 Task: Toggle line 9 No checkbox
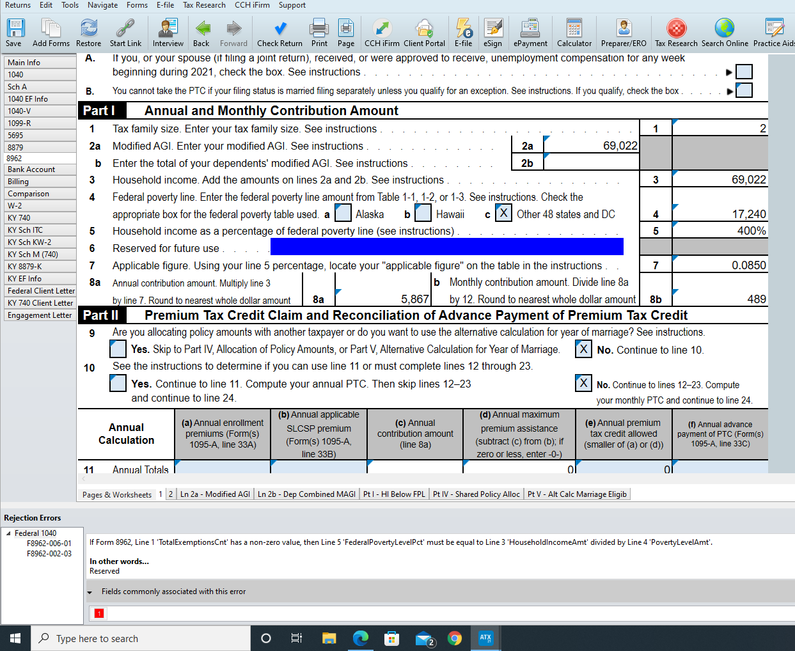pyautogui.click(x=583, y=349)
